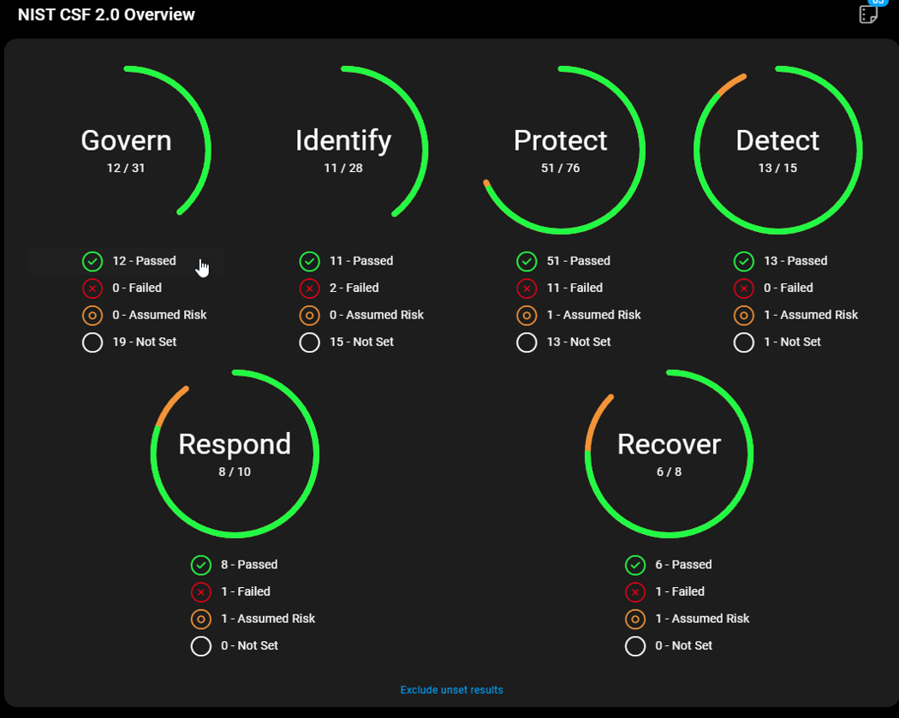The width and height of the screenshot is (899, 718).
Task: Select Identify 15 - Not Set filter
Action: pos(361,342)
